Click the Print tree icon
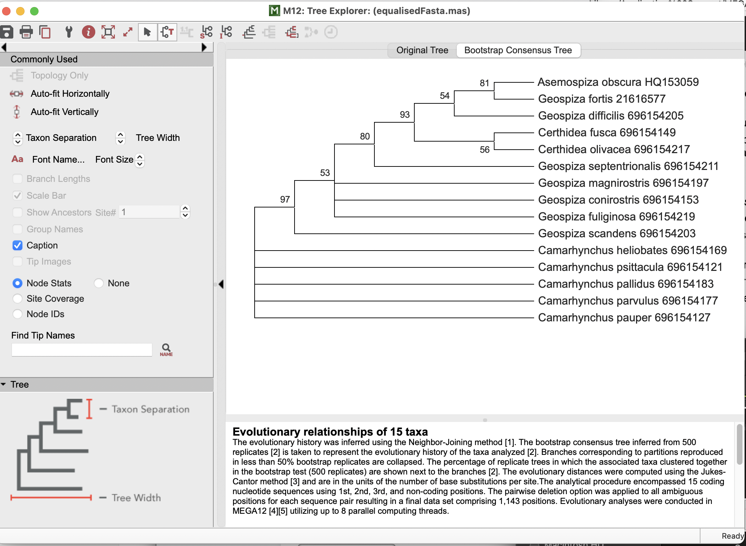The height and width of the screenshot is (546, 746). (x=26, y=32)
